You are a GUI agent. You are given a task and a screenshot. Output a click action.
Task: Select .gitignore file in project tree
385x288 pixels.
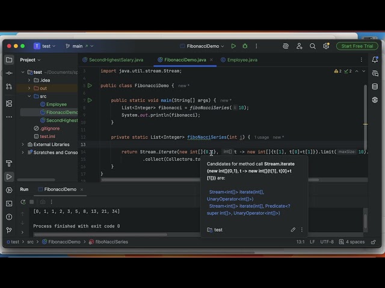(47, 128)
